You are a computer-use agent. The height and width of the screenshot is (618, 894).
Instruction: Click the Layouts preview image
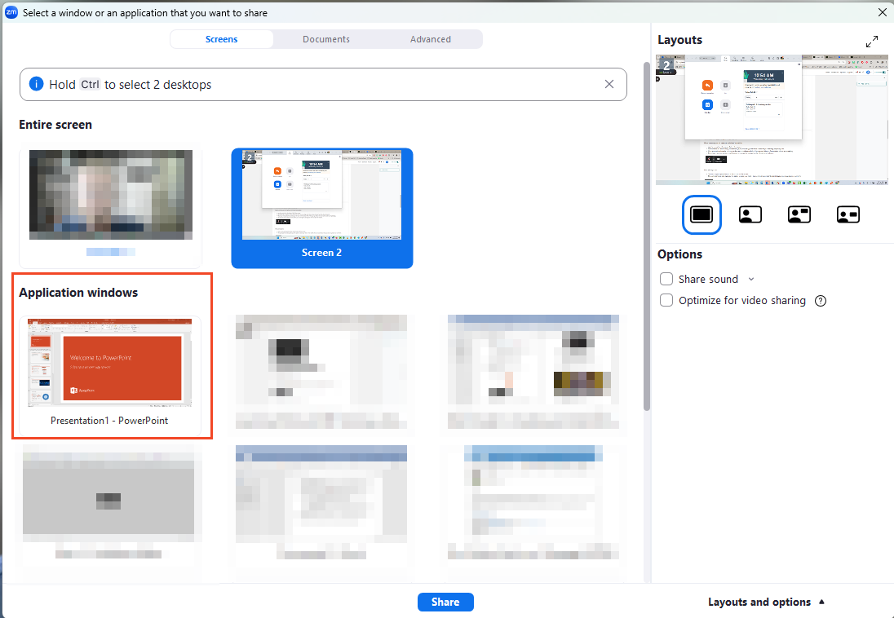772,120
